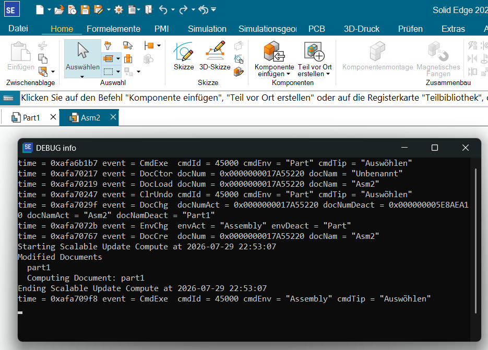Maximize the DEBUG info window
Viewport: 488px width, 350px height.
coord(435,148)
